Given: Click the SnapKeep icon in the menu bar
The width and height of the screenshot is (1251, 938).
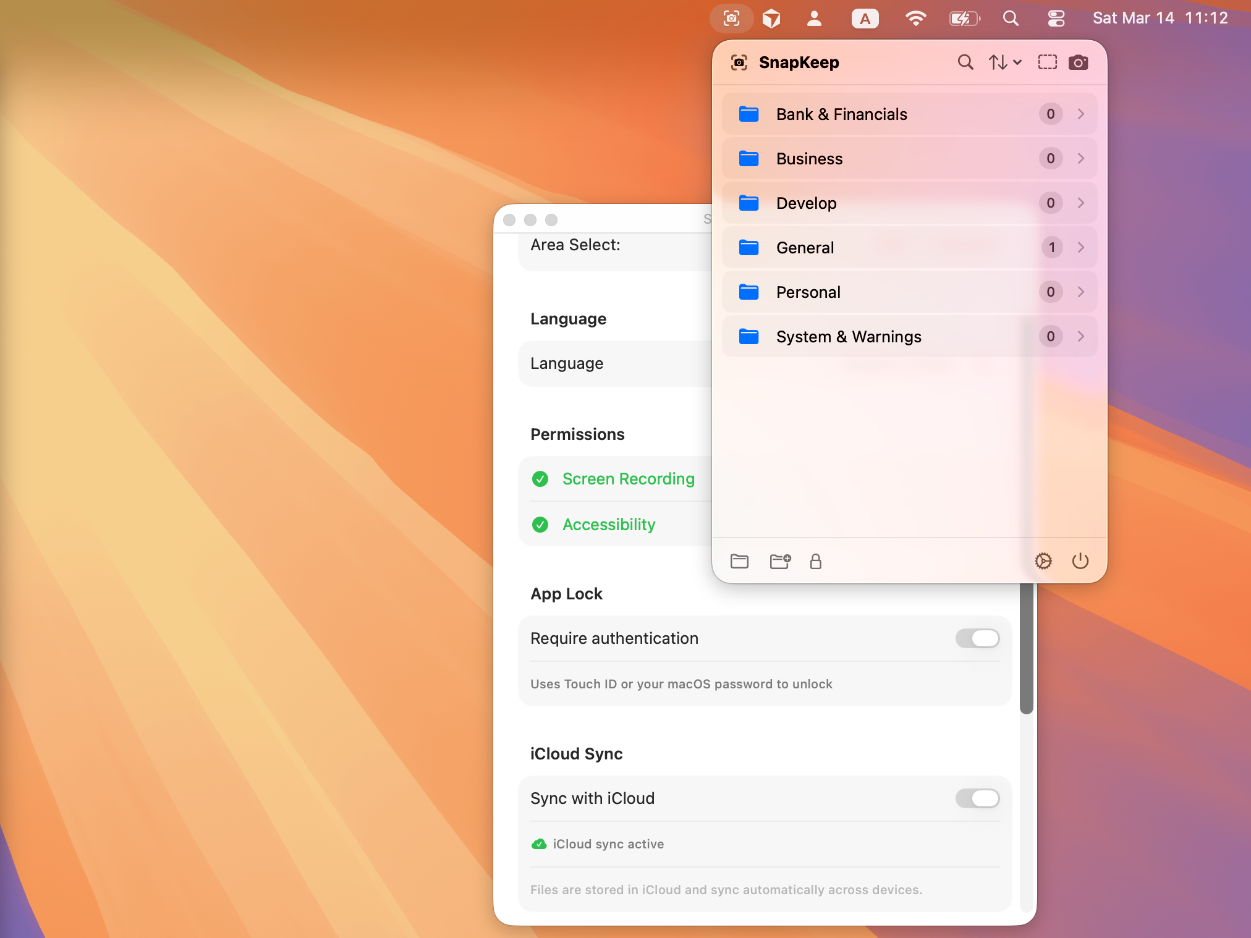Looking at the screenshot, I should 732,18.
